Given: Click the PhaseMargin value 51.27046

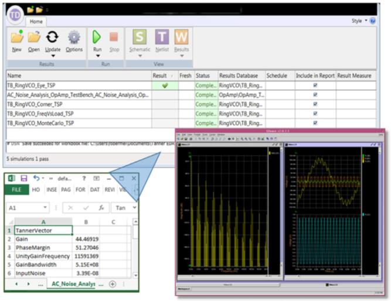Looking at the screenshot, I should (87, 248).
